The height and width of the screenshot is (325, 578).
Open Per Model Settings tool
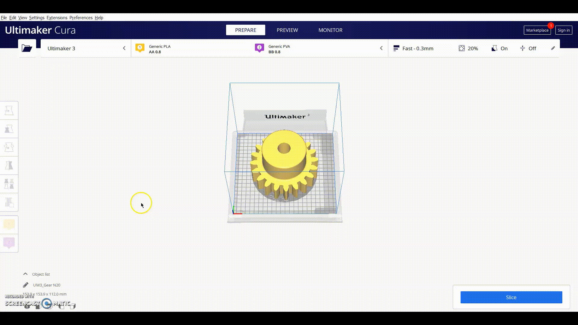(x=9, y=184)
